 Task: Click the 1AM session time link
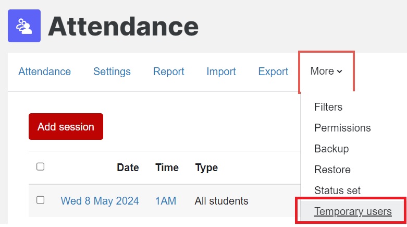[x=166, y=201]
